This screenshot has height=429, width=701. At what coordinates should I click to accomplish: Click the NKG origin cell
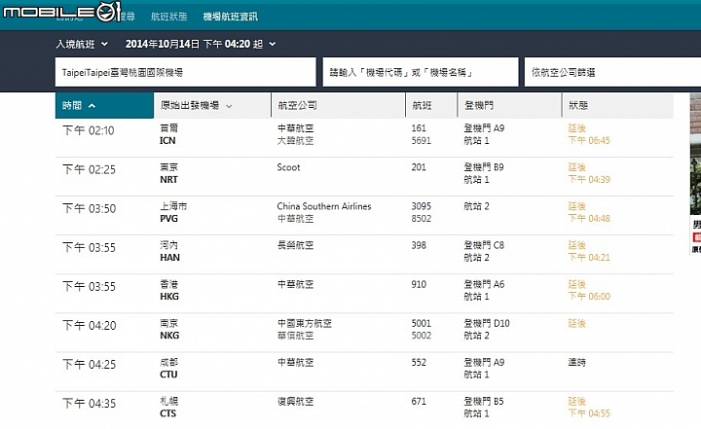pos(169,330)
